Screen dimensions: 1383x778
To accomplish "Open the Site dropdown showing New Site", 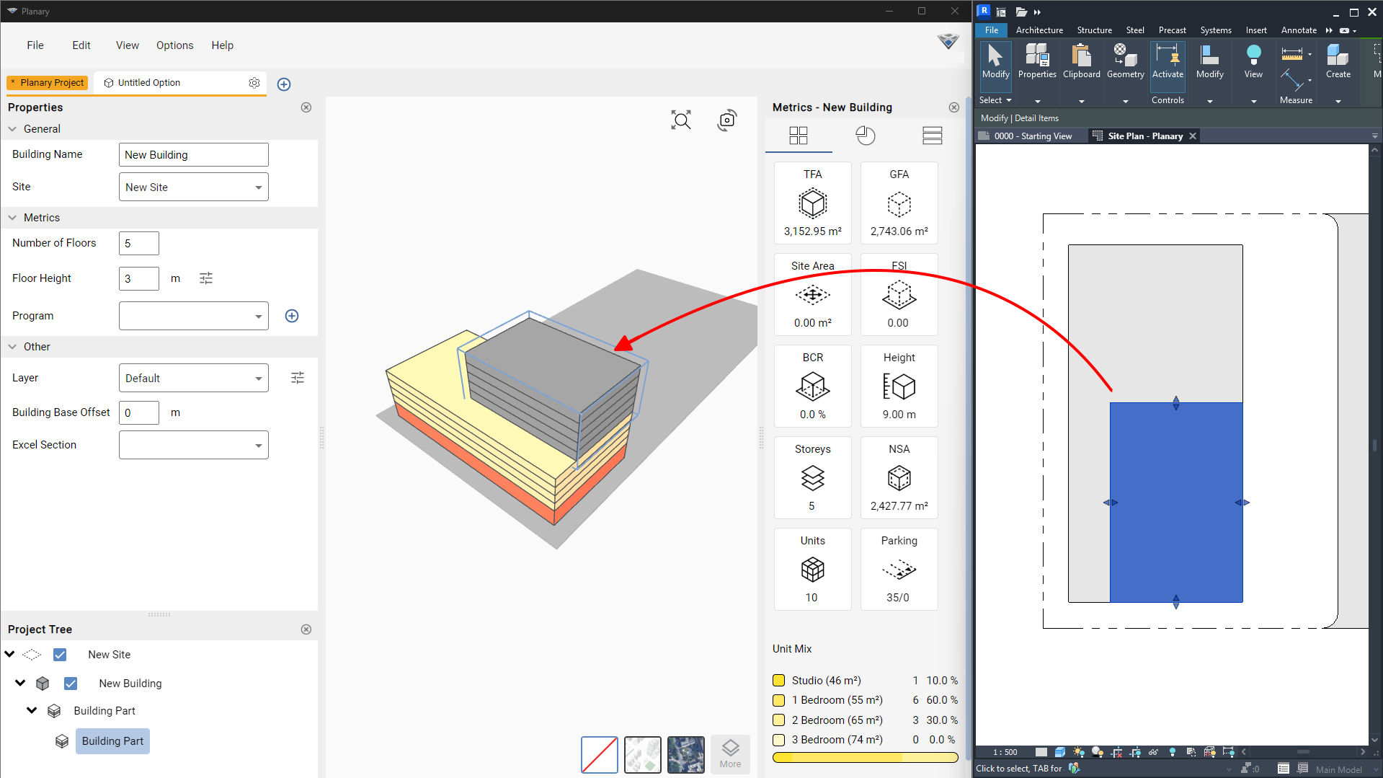I will coord(194,187).
